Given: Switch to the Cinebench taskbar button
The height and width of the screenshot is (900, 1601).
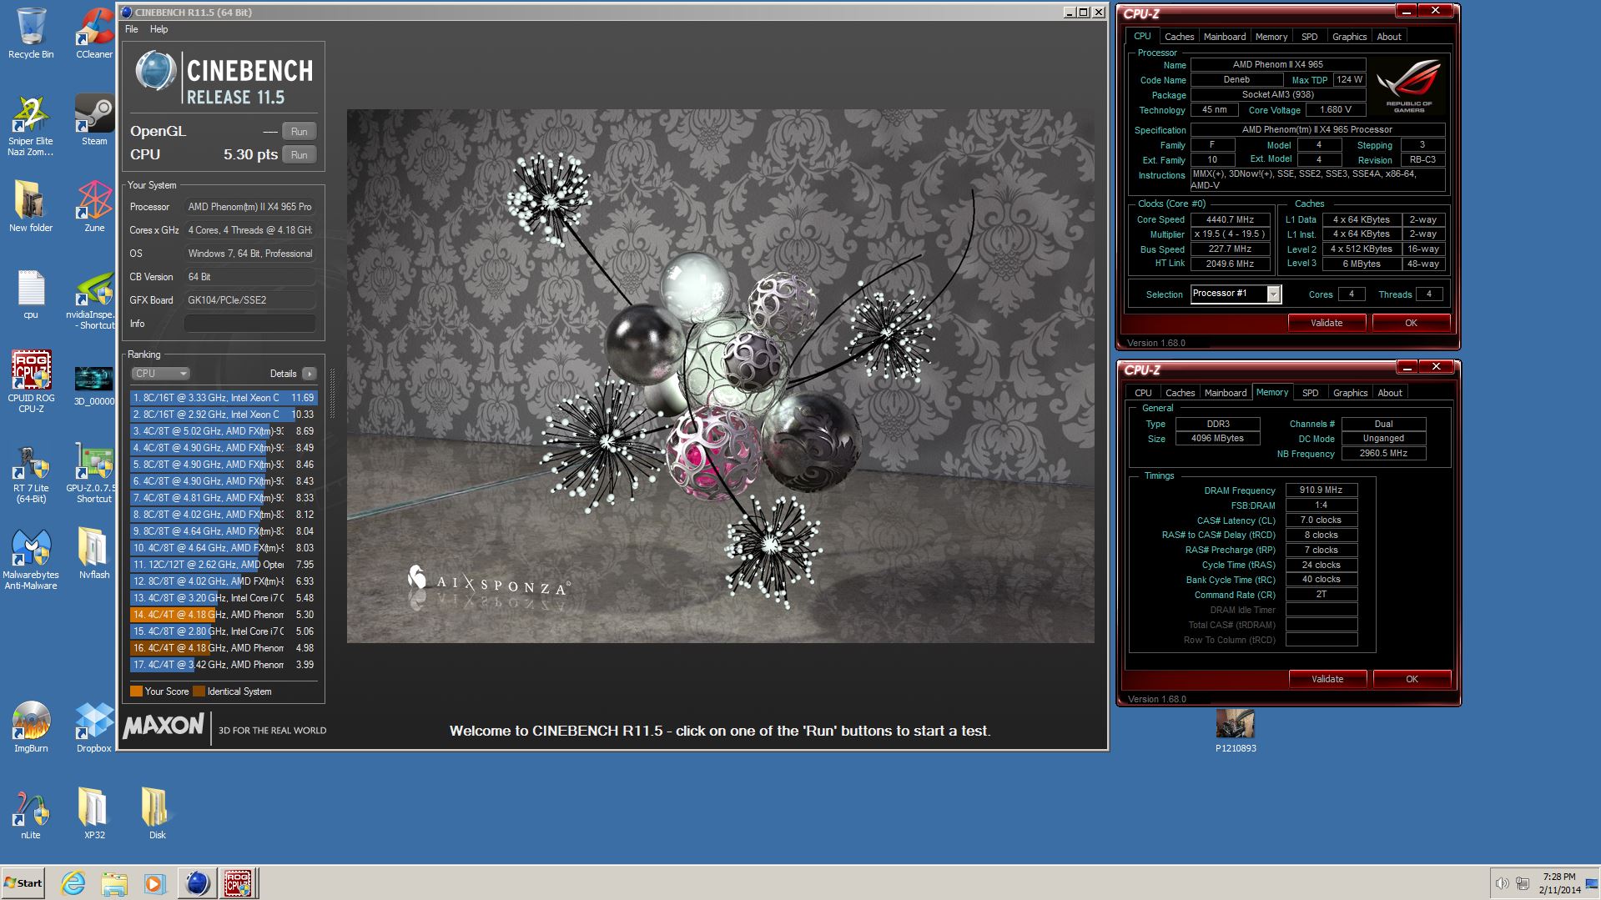Looking at the screenshot, I should [x=198, y=882].
